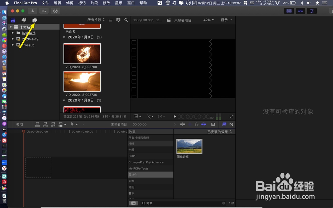Toggle the Timeline layout button

click(x=300, y=11)
